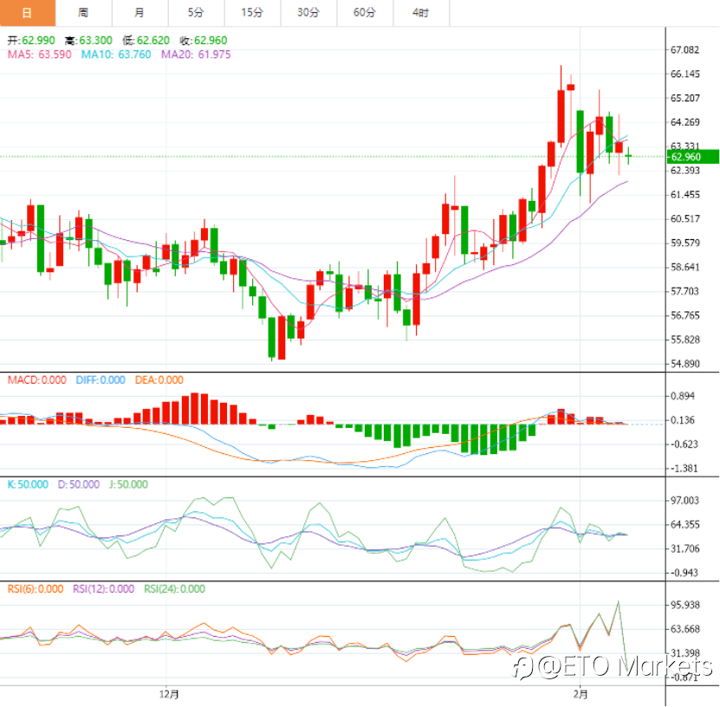Click the 66.145 price axis value
Screen dimensions: 720x707
point(685,74)
